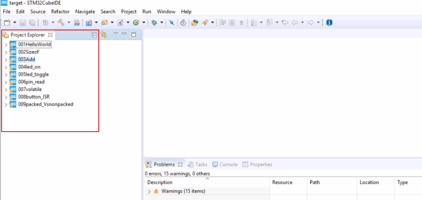The height and width of the screenshot is (200, 422).
Task: Click the build configuration gear icon
Action: (45, 22)
